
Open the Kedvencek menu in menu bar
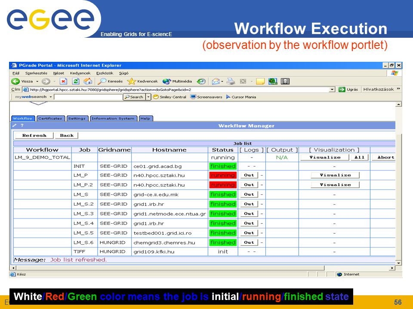pyautogui.click(x=80, y=73)
